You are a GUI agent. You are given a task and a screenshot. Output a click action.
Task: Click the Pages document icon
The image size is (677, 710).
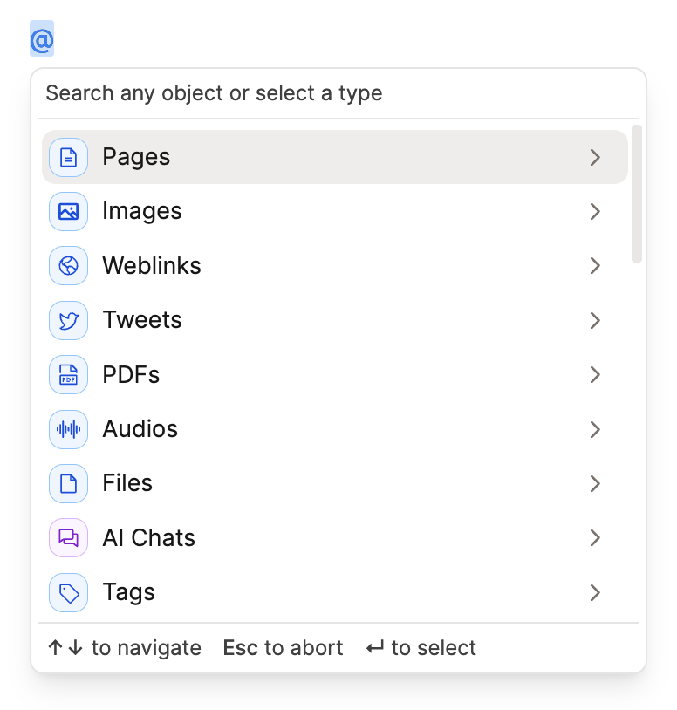point(68,157)
